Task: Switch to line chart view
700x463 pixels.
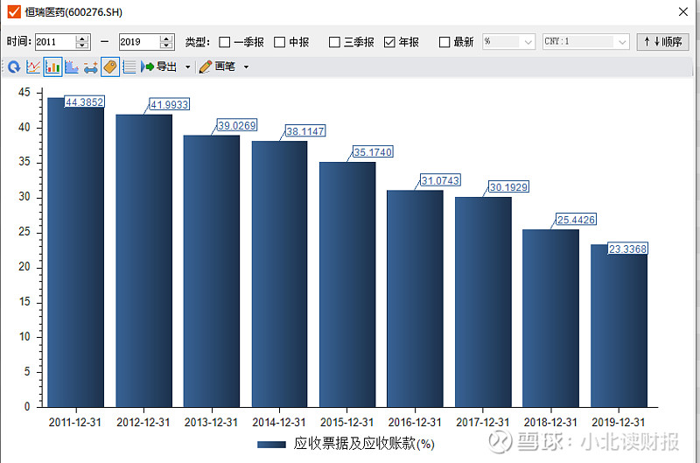Action: 33,67
